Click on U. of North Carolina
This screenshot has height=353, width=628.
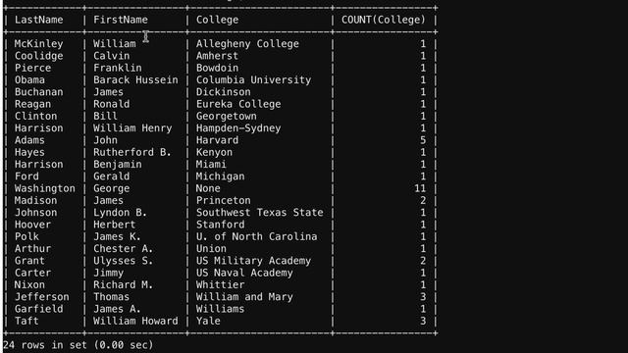click(257, 236)
